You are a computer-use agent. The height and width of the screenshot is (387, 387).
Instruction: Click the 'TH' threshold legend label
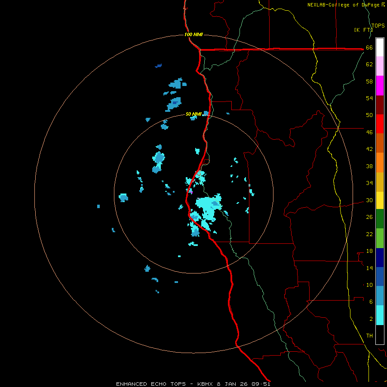(369, 336)
